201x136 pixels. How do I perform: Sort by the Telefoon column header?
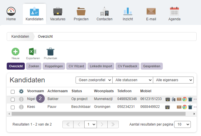124,91
